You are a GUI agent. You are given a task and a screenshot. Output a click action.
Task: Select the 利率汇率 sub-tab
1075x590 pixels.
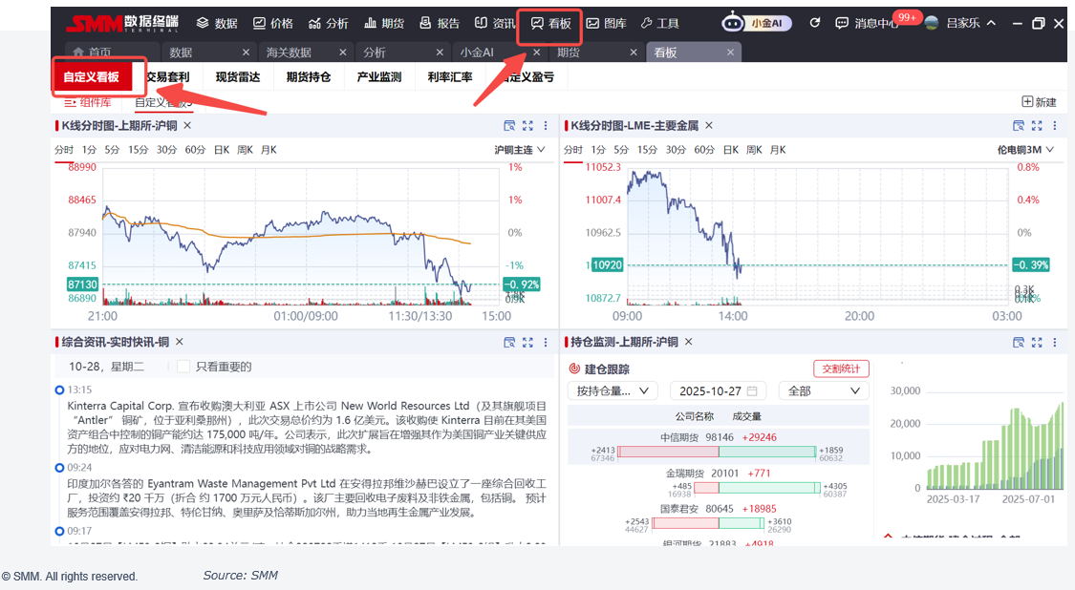click(450, 76)
